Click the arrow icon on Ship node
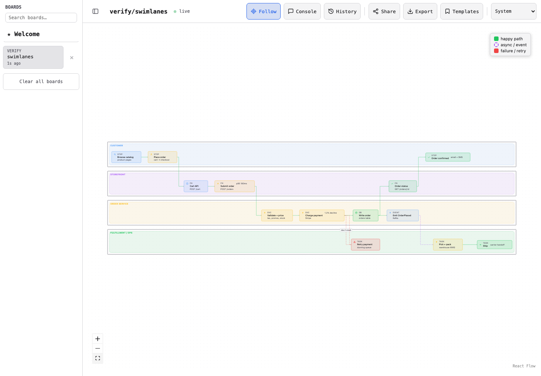Image resolution: width=541 pixels, height=376 pixels. click(481, 245)
